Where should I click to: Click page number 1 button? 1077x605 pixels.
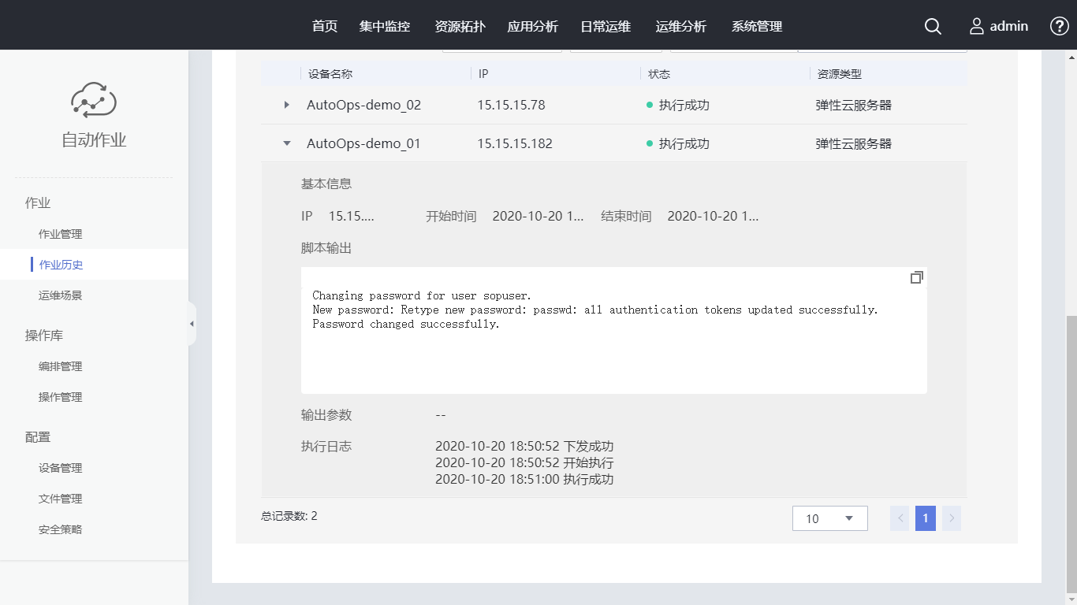[926, 518]
